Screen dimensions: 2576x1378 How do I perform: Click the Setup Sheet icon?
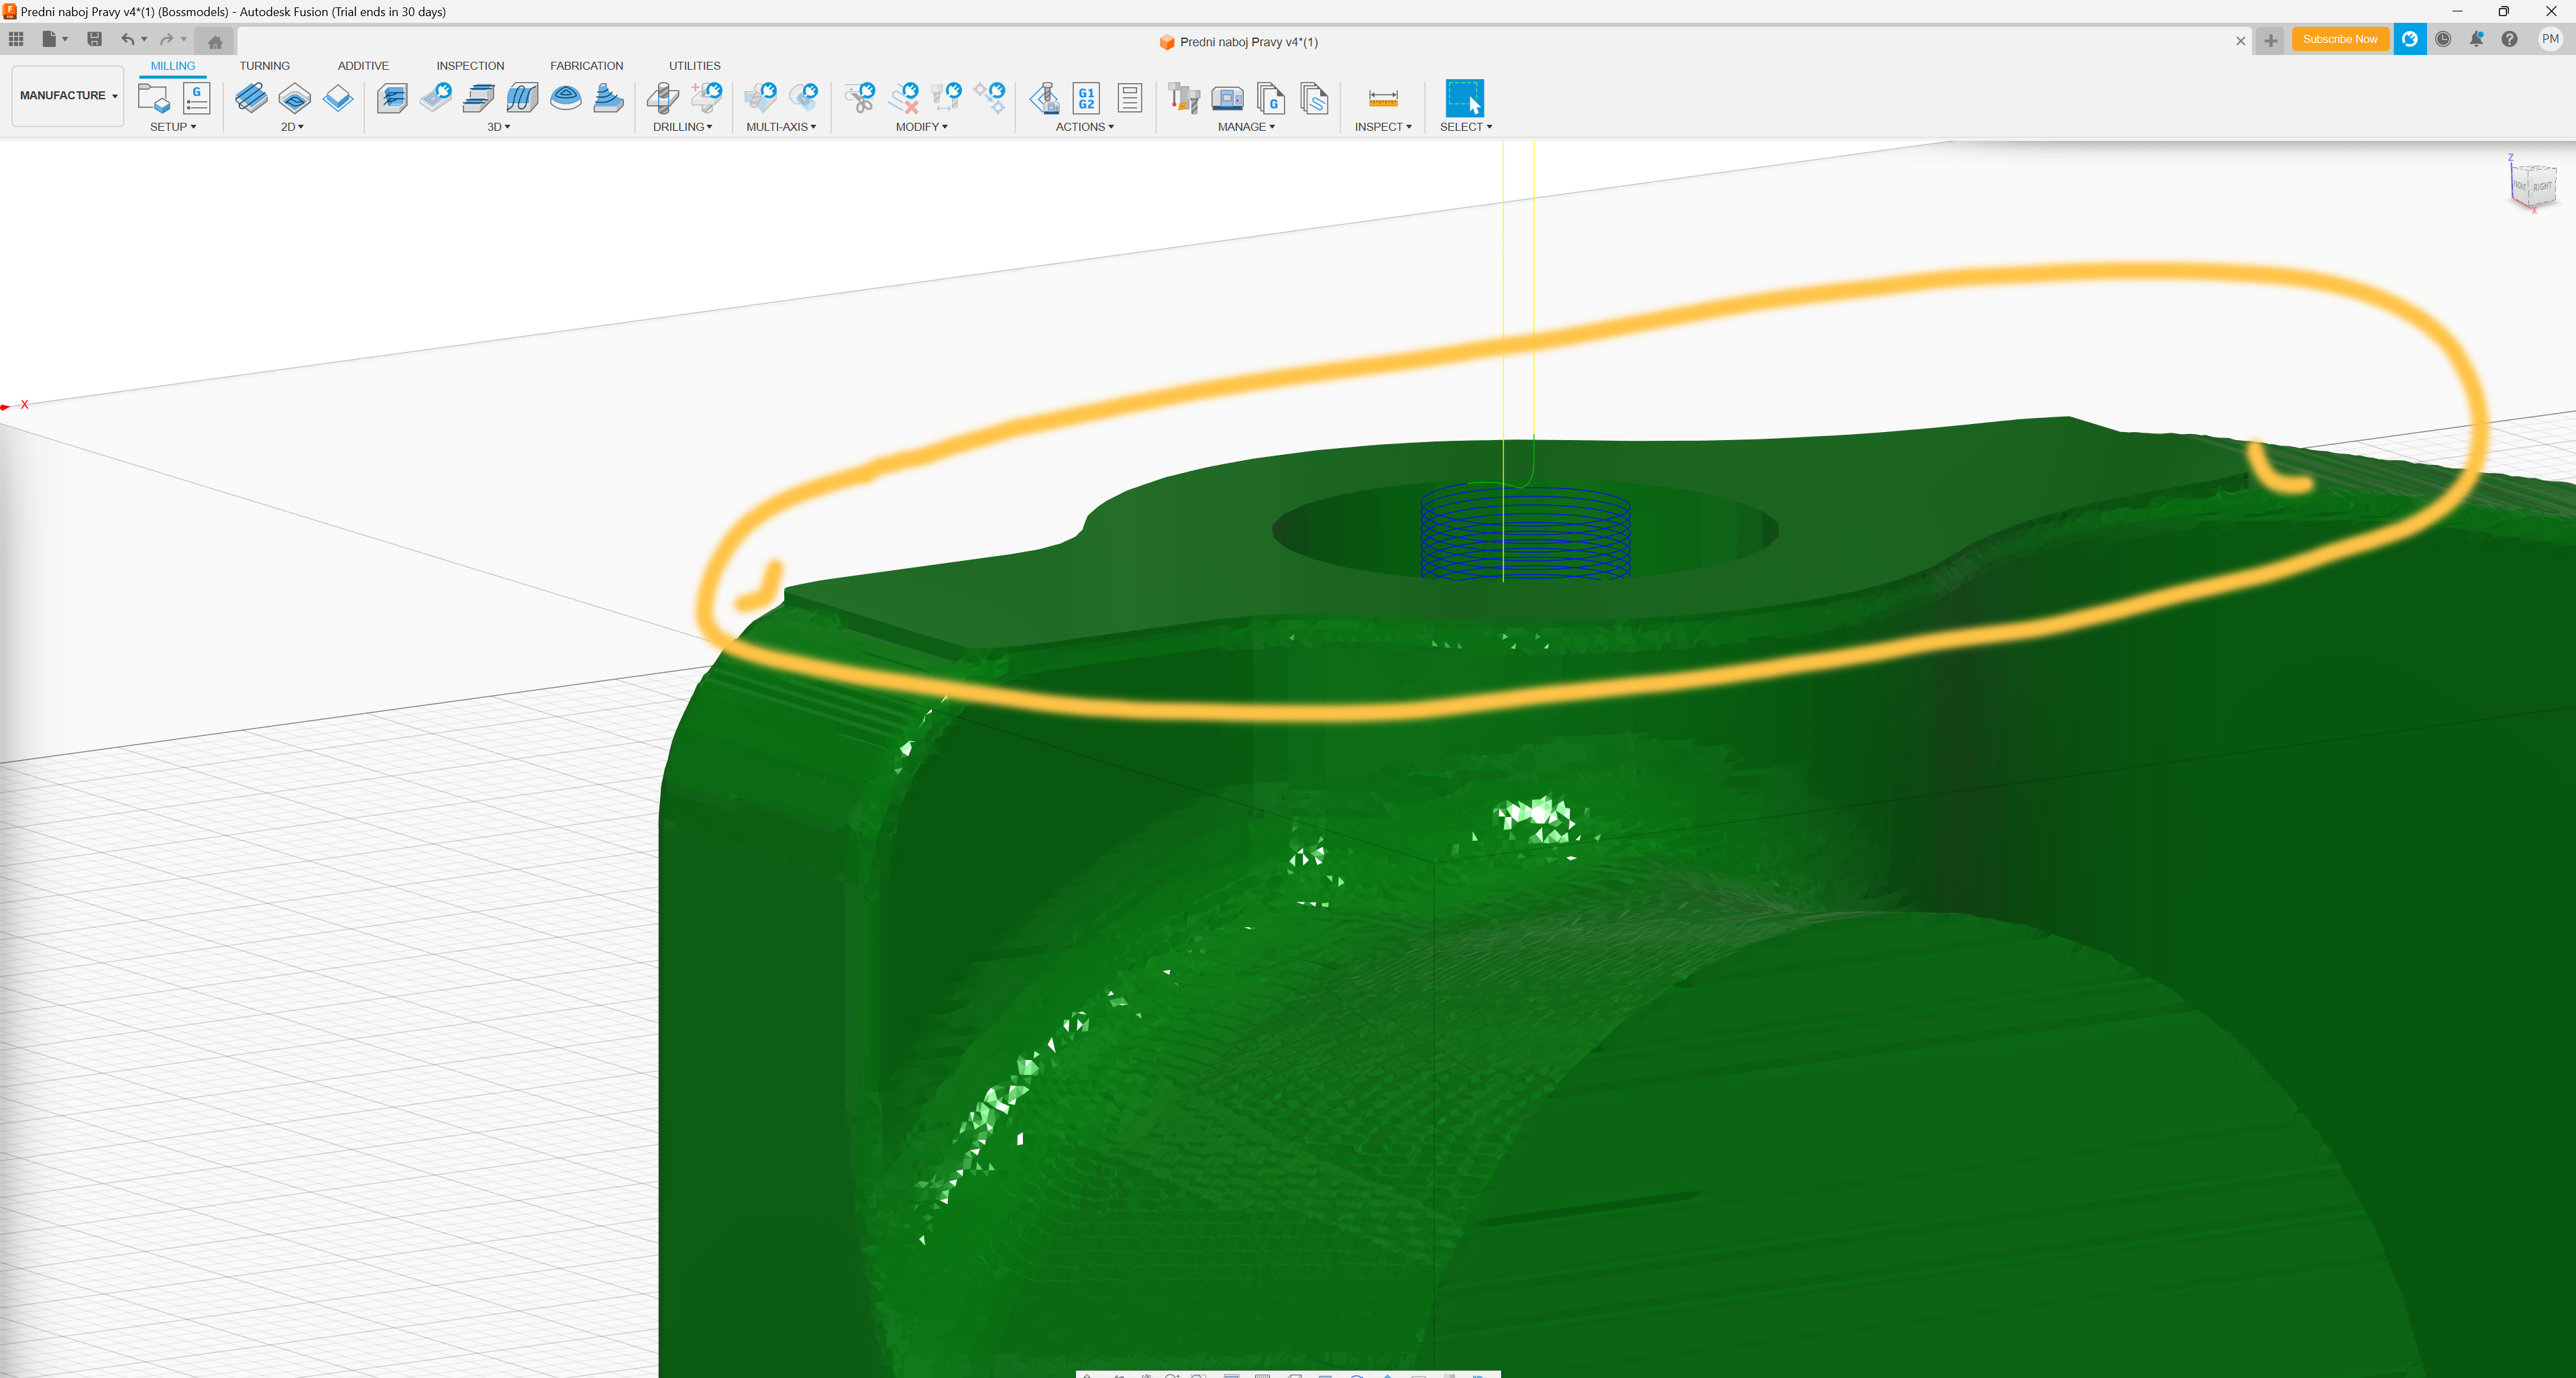point(1129,98)
